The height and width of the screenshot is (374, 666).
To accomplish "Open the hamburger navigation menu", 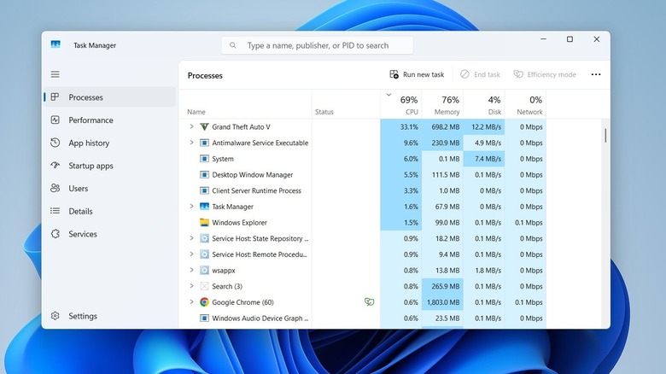I will [55, 74].
